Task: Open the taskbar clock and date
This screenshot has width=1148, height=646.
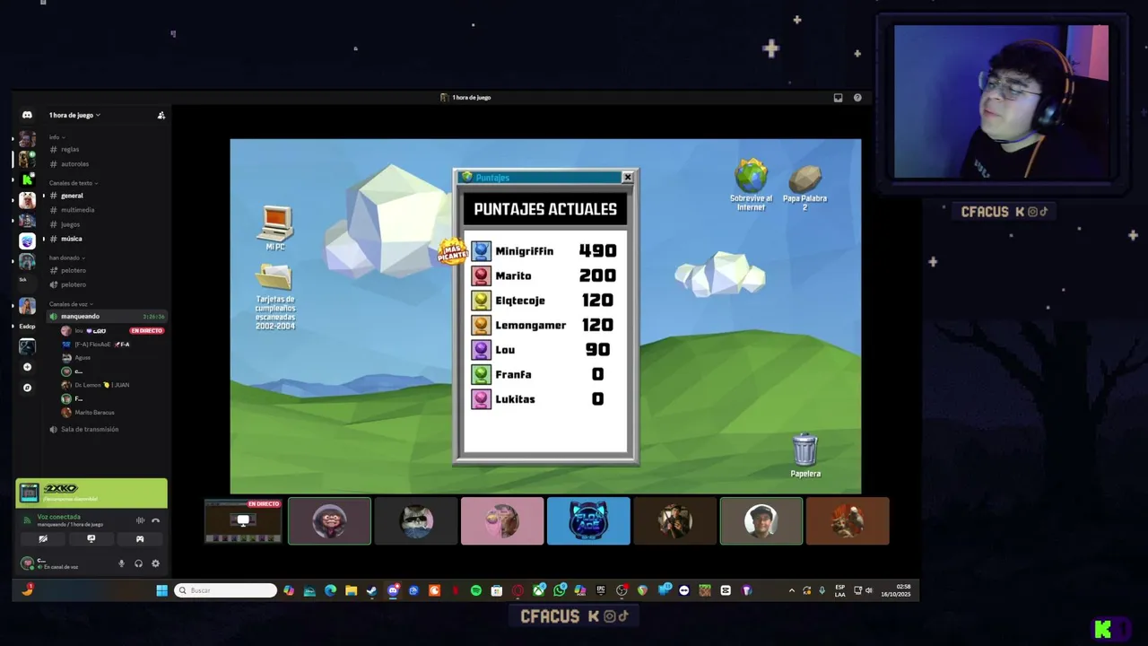Action: click(898, 590)
